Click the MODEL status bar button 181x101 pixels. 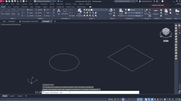tap(111, 99)
